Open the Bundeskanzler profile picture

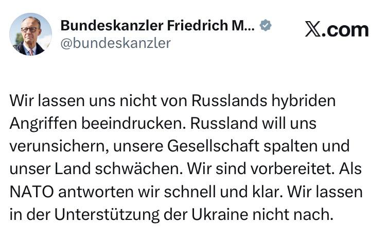(x=30, y=34)
